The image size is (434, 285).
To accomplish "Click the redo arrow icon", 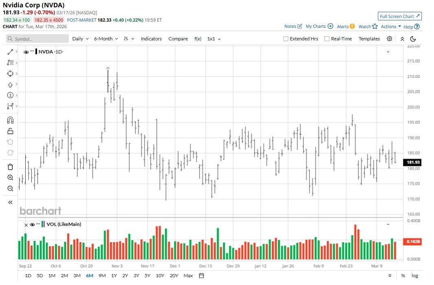I will click(10, 153).
